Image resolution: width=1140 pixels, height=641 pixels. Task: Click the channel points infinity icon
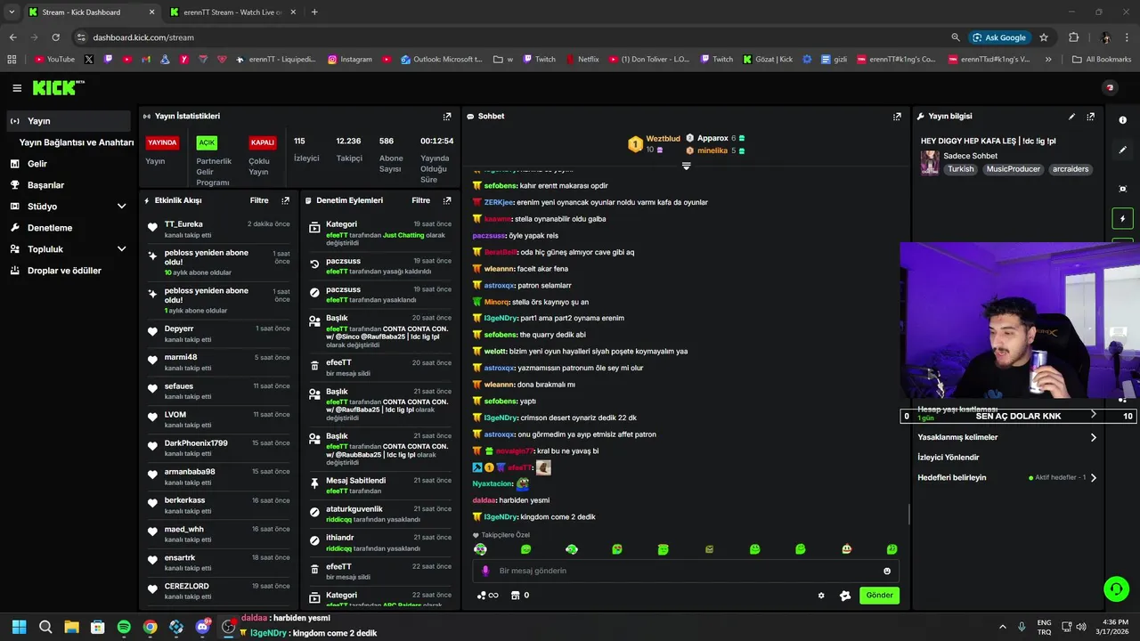click(488, 596)
